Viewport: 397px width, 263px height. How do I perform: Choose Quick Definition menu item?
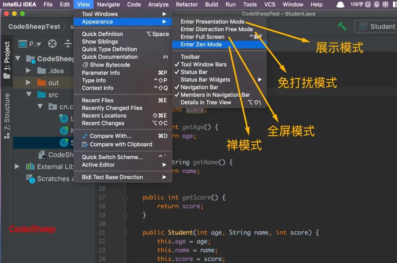coord(123,34)
